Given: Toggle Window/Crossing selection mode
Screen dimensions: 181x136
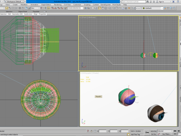Looking at the screenshot, I should coord(16,8).
